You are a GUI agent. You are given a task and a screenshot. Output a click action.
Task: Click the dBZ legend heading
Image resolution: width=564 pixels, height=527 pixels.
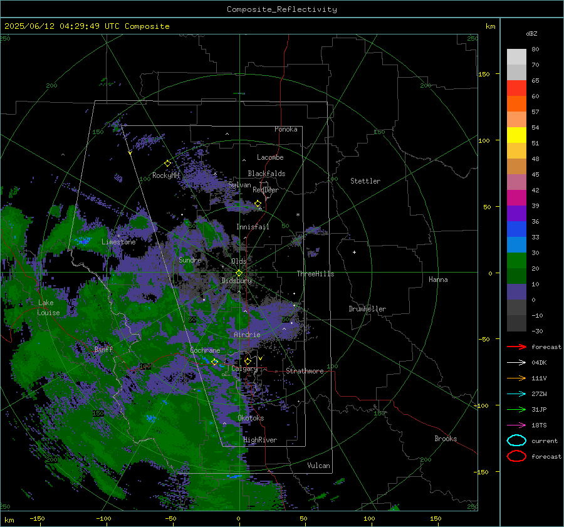pos(531,33)
